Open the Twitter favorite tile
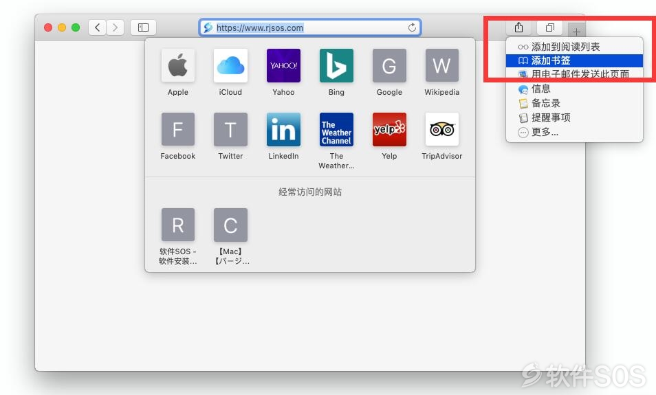The image size is (656, 395). coord(230,130)
